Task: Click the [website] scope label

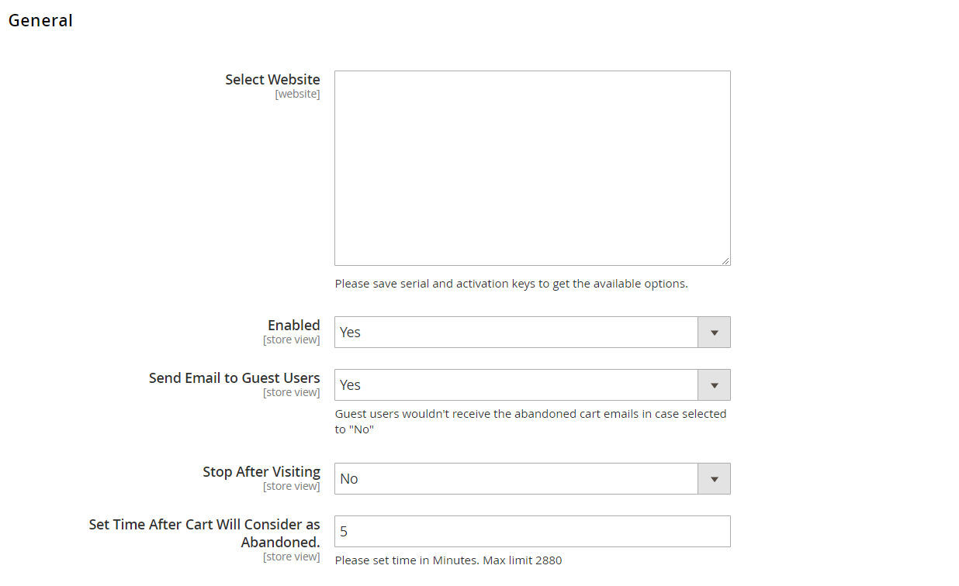Action: 297,95
